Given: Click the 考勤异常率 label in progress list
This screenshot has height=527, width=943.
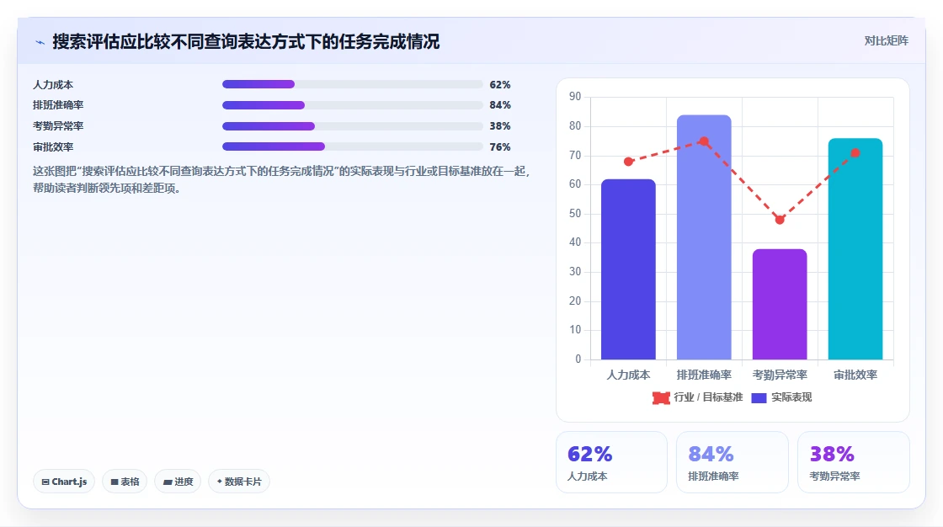Looking at the screenshot, I should click(58, 126).
